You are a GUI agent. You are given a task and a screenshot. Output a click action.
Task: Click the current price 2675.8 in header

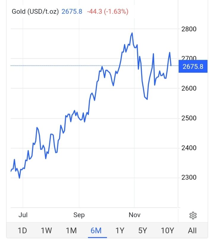tap(72, 12)
